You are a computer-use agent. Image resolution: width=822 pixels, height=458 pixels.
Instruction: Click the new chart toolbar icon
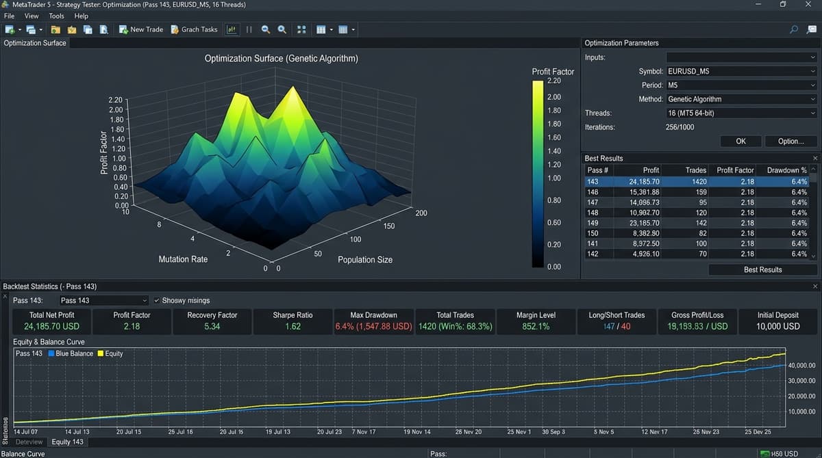[10, 29]
